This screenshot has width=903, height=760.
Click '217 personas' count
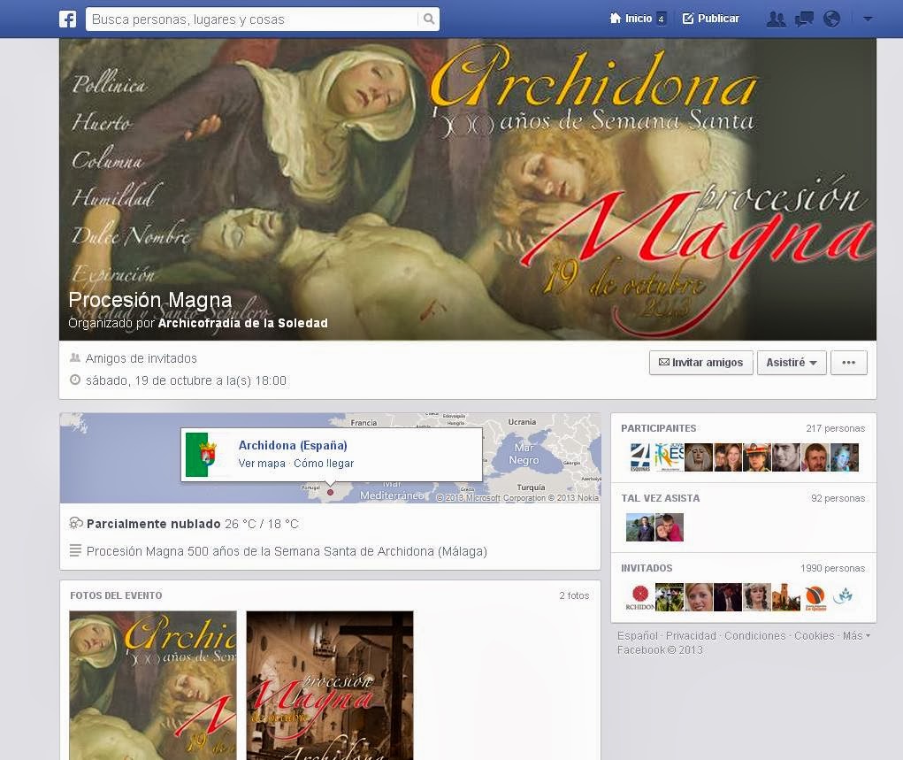click(835, 428)
